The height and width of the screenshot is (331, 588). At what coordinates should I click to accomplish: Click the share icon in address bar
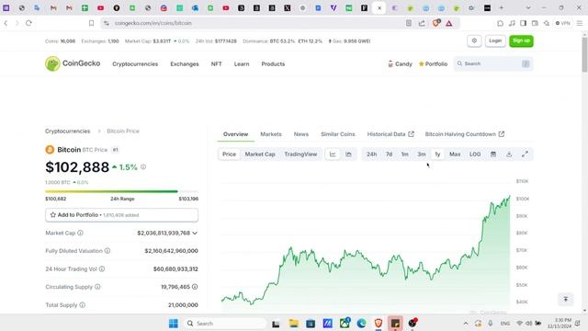click(422, 23)
